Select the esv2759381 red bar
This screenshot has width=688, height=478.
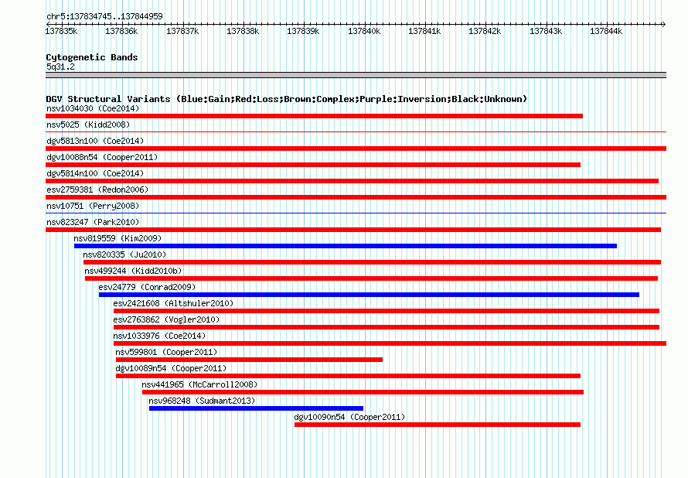[x=356, y=197]
